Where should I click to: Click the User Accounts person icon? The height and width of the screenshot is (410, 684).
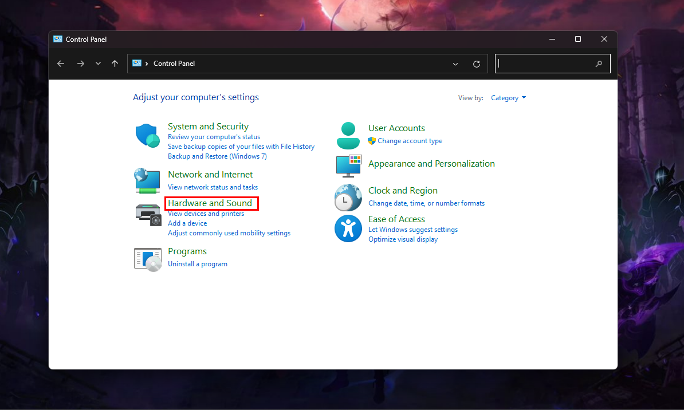point(348,136)
